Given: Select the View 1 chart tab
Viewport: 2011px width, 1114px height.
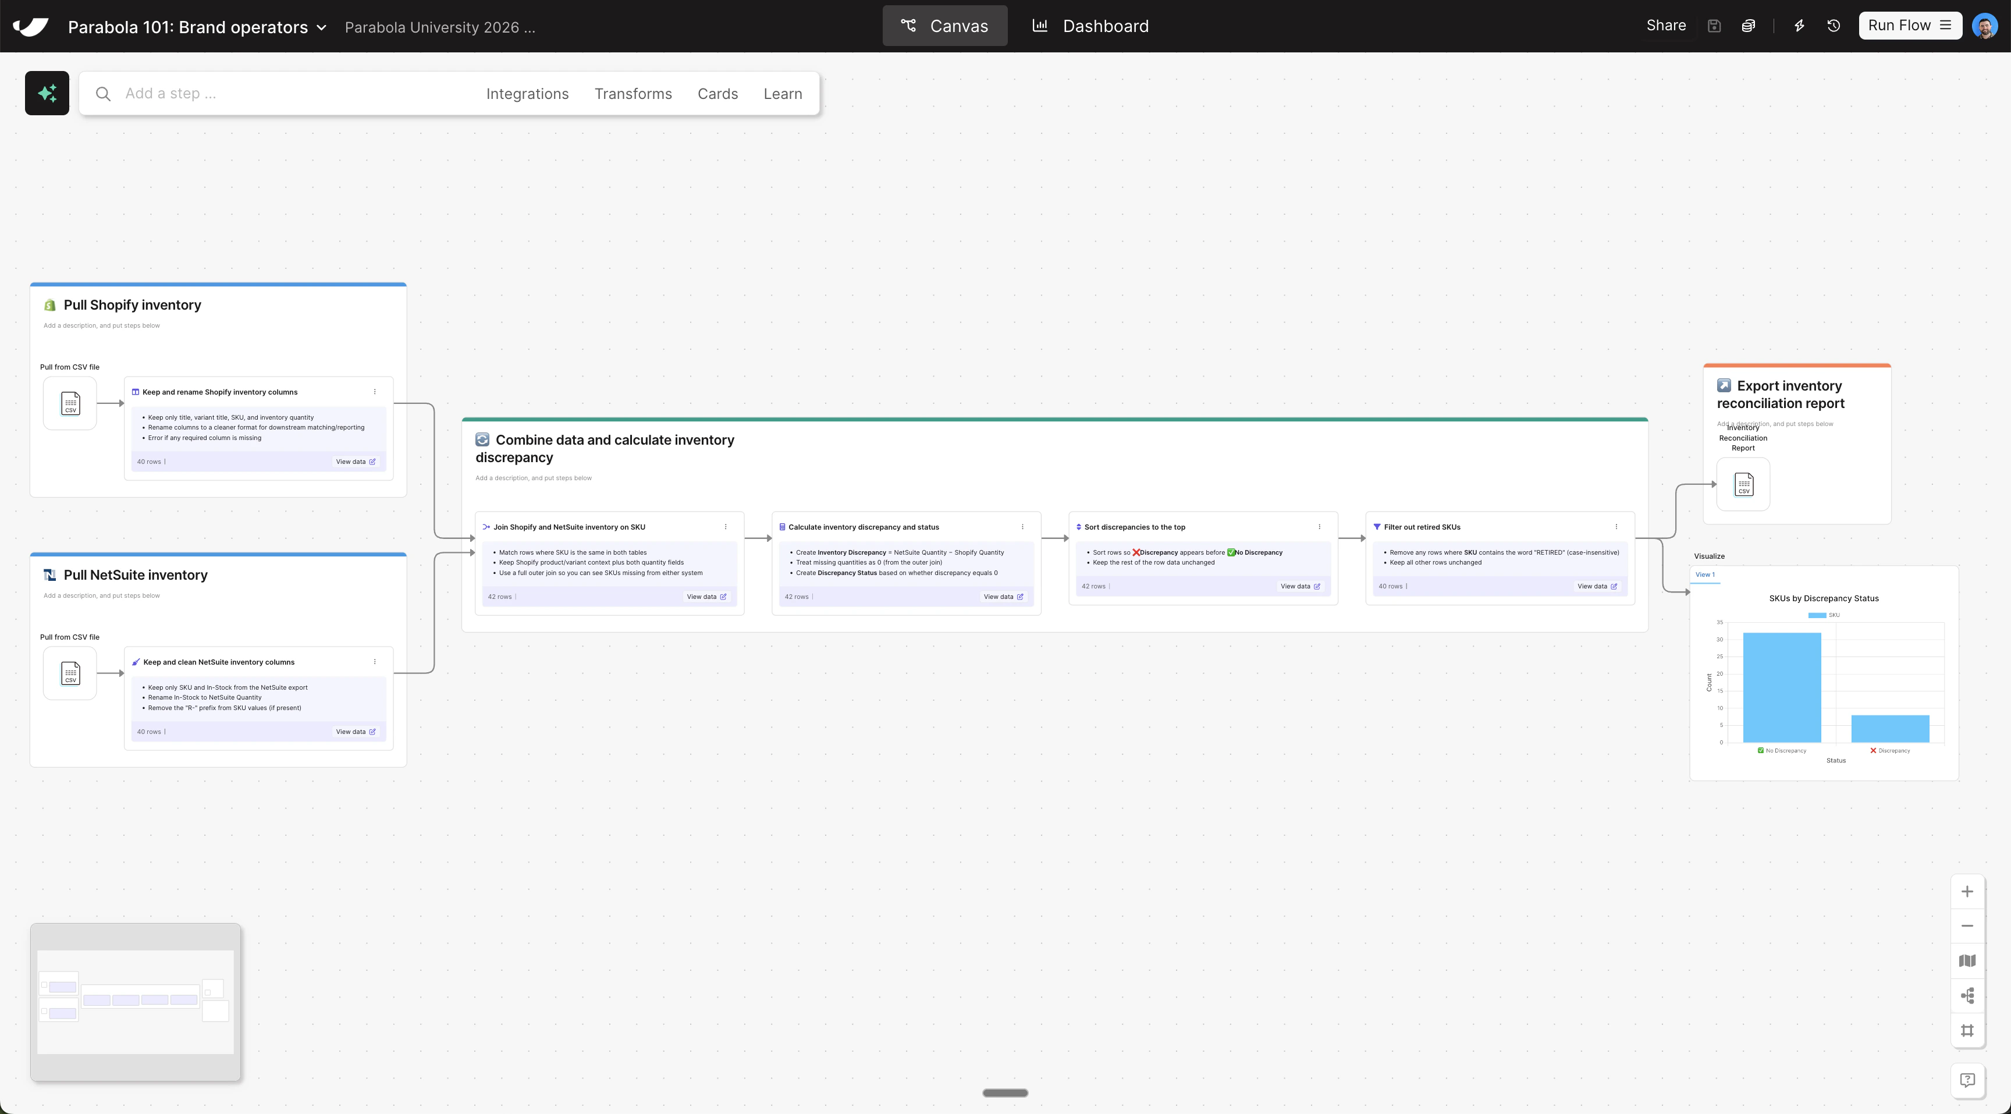Looking at the screenshot, I should pyautogui.click(x=1705, y=574).
